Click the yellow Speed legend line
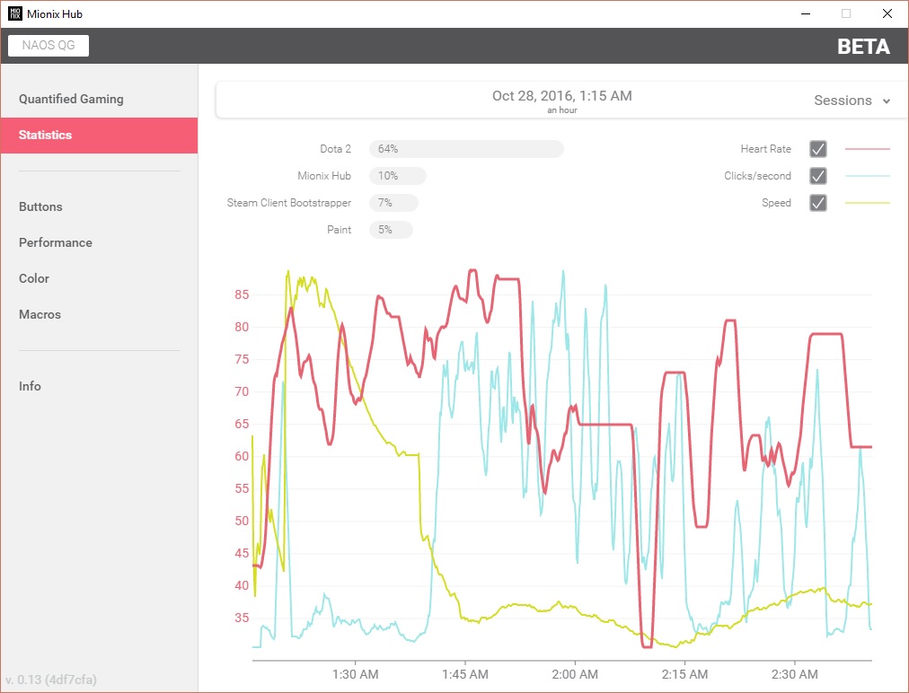 point(868,203)
